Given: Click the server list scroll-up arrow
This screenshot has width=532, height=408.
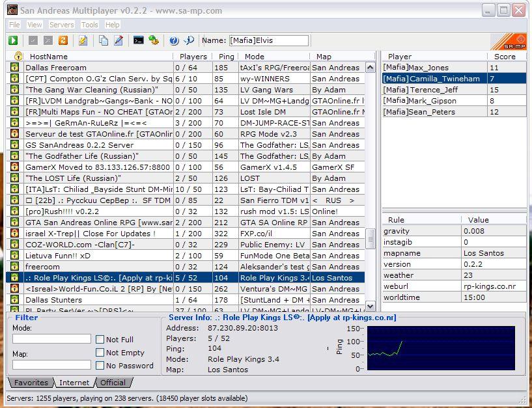Looking at the screenshot, I should (370, 68).
